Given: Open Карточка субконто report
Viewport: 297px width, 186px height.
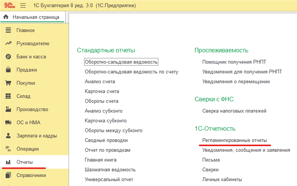Looking at the screenshot, I should pyautogui.click(x=106, y=121).
